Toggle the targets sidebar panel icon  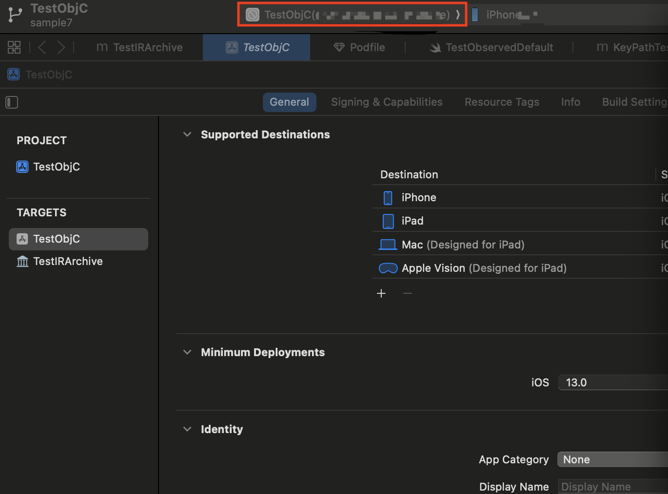[12, 102]
